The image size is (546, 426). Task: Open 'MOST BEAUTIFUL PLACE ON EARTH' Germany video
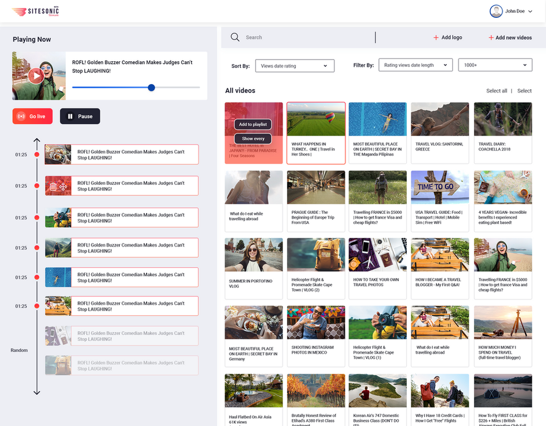(253, 336)
